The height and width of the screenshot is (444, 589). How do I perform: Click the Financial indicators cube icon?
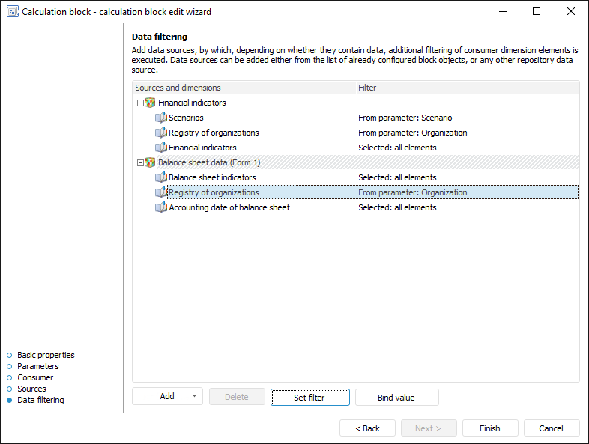150,103
